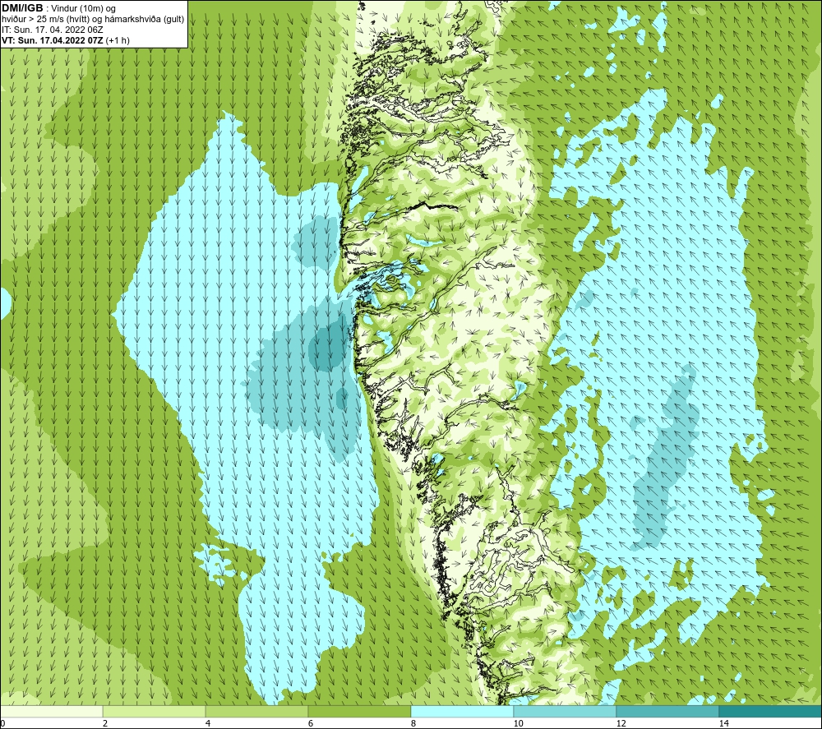The width and height of the screenshot is (822, 729).
Task: Click the 8–10 m/s light cyan swatch
Action: [462, 711]
